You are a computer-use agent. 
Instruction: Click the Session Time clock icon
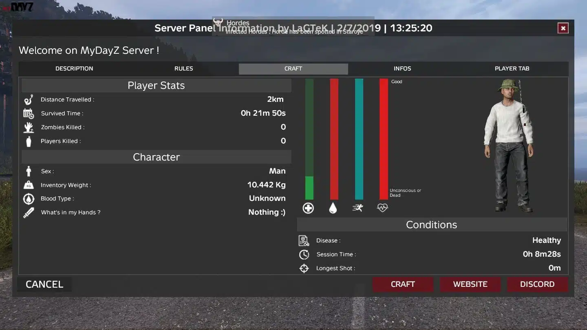coord(304,255)
